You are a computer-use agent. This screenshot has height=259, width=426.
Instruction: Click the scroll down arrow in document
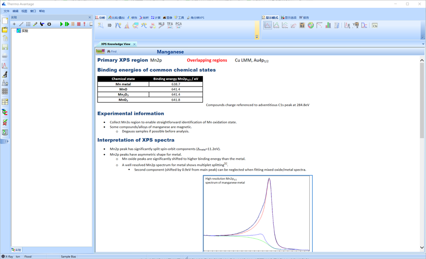pyautogui.click(x=422, y=248)
